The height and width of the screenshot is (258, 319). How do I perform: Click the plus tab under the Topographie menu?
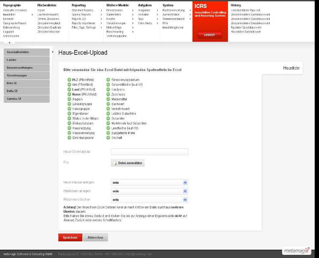click(9, 43)
